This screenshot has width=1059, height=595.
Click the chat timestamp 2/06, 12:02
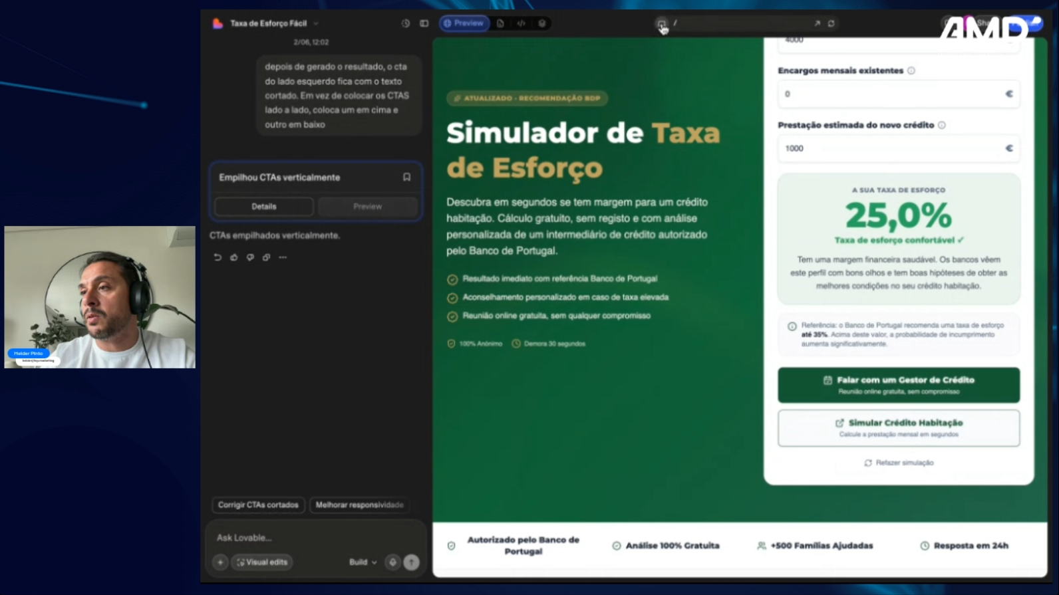coord(311,42)
